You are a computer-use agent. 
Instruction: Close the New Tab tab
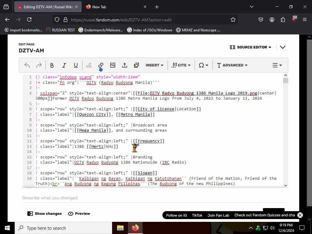pyautogui.click(x=145, y=7)
